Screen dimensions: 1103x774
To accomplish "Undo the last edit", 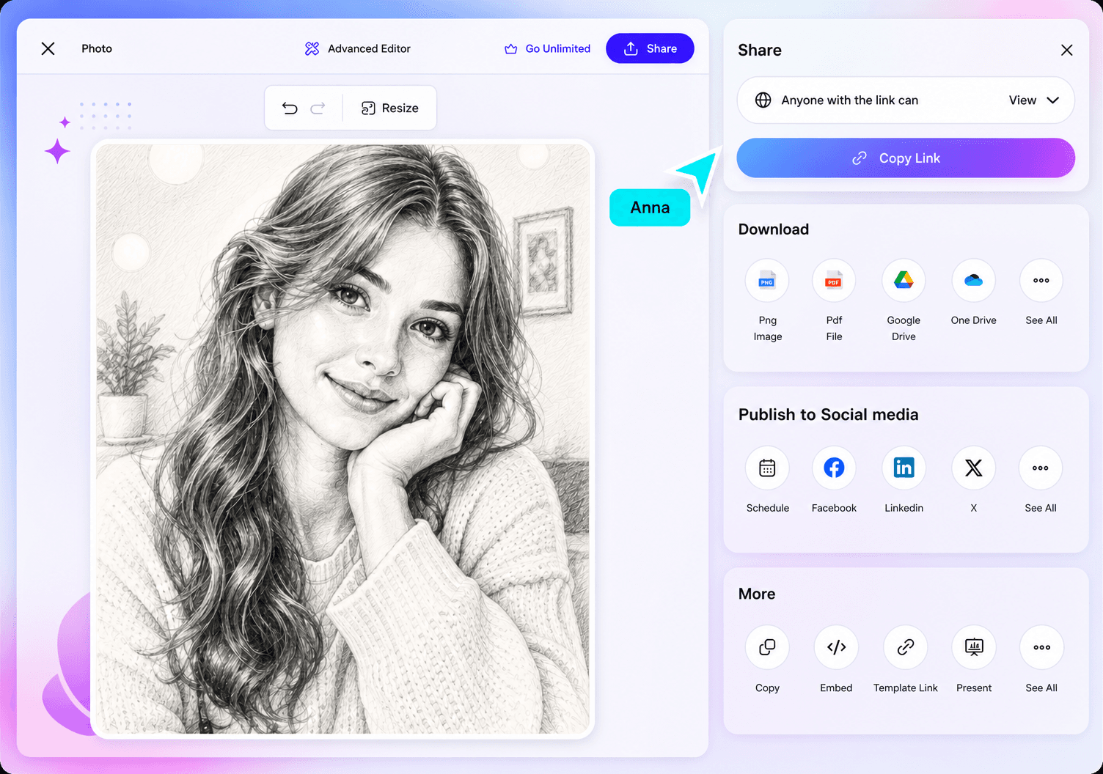I will tap(290, 108).
